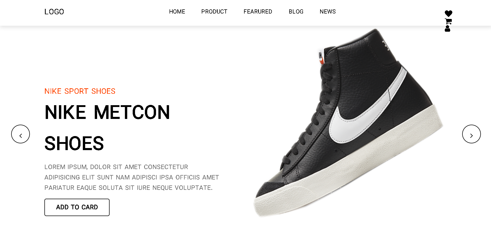Click the NIKE METCON heading line
Image resolution: width=491 pixels, height=241 pixels.
click(107, 112)
